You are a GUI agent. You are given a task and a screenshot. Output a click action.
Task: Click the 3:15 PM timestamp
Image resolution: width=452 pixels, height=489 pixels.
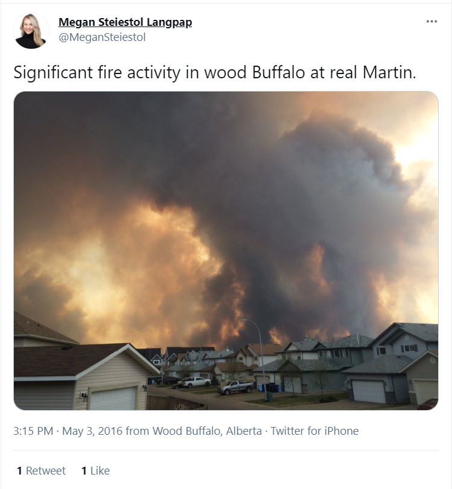point(33,431)
